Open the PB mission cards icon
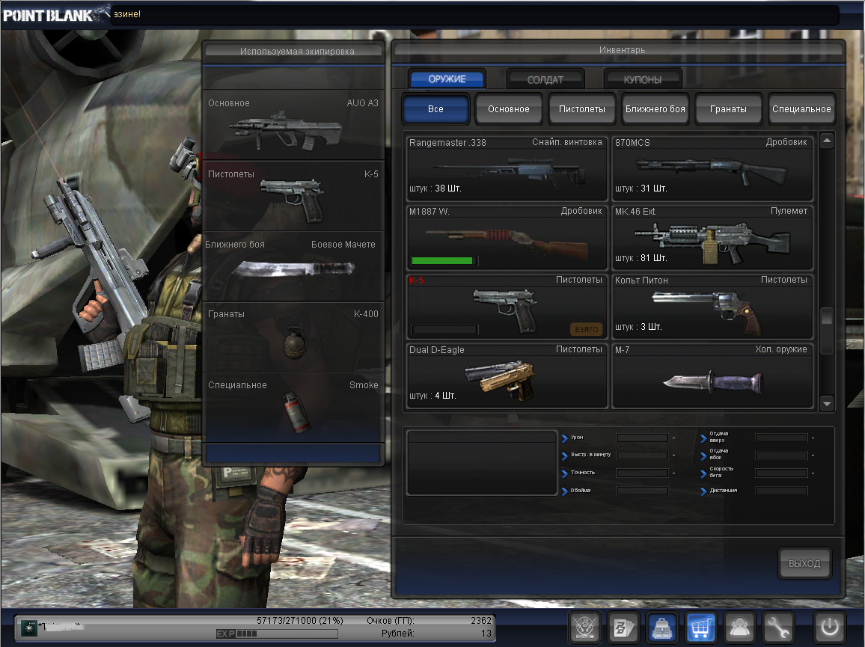The image size is (865, 647). [x=623, y=628]
